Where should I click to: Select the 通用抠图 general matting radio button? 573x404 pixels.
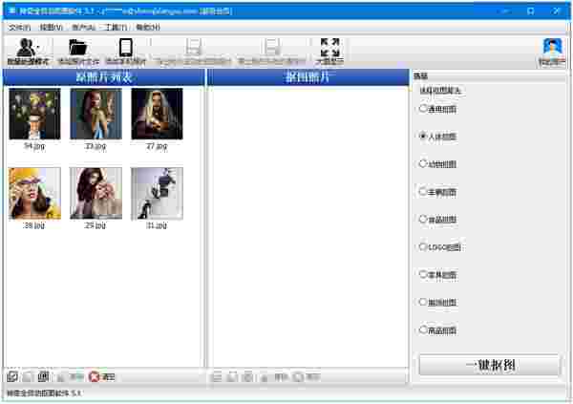tap(423, 109)
